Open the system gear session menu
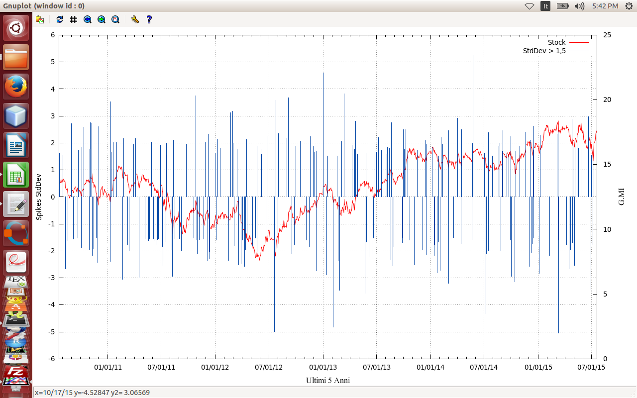The image size is (637, 398). coord(629,6)
